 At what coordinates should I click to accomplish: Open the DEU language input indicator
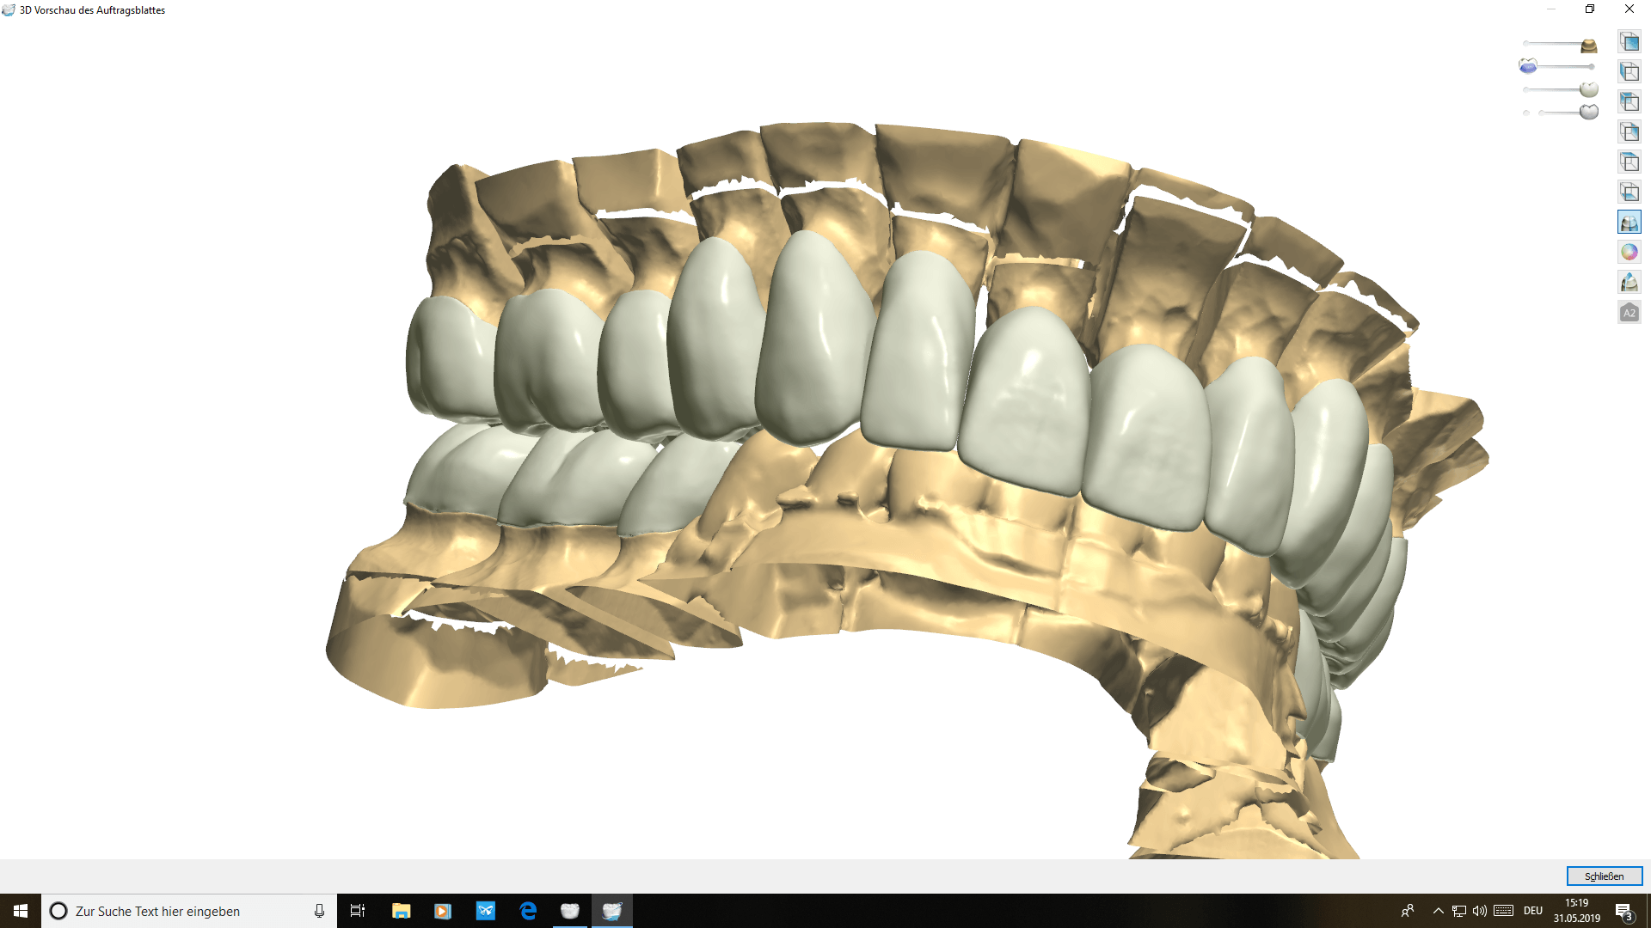[x=1532, y=911]
